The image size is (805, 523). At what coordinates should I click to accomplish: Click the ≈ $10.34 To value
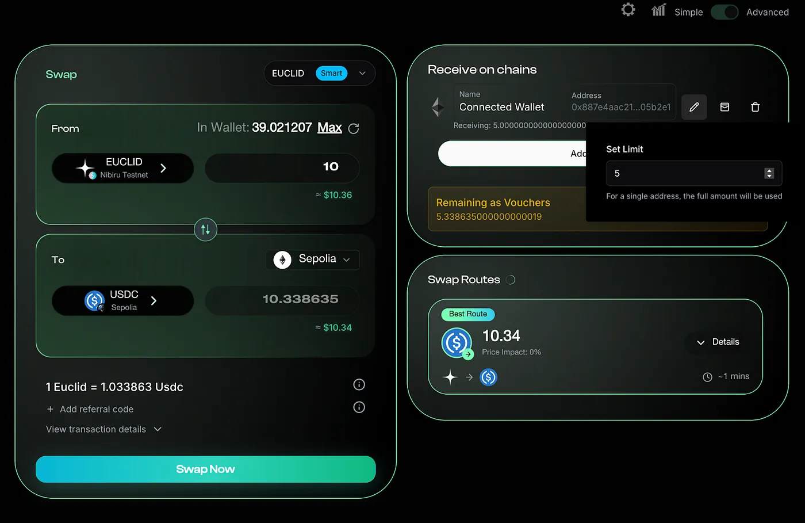pos(333,327)
